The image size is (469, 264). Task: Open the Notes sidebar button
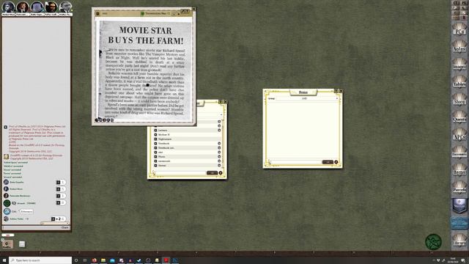click(x=459, y=47)
